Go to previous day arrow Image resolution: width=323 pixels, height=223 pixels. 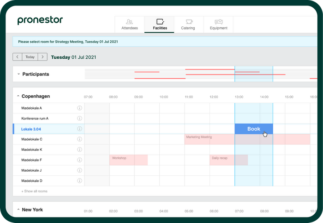click(x=18, y=57)
